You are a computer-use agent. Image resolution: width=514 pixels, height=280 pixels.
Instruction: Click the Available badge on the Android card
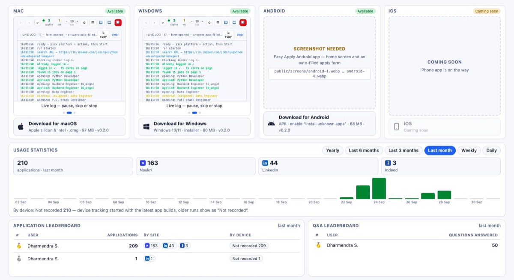point(365,11)
